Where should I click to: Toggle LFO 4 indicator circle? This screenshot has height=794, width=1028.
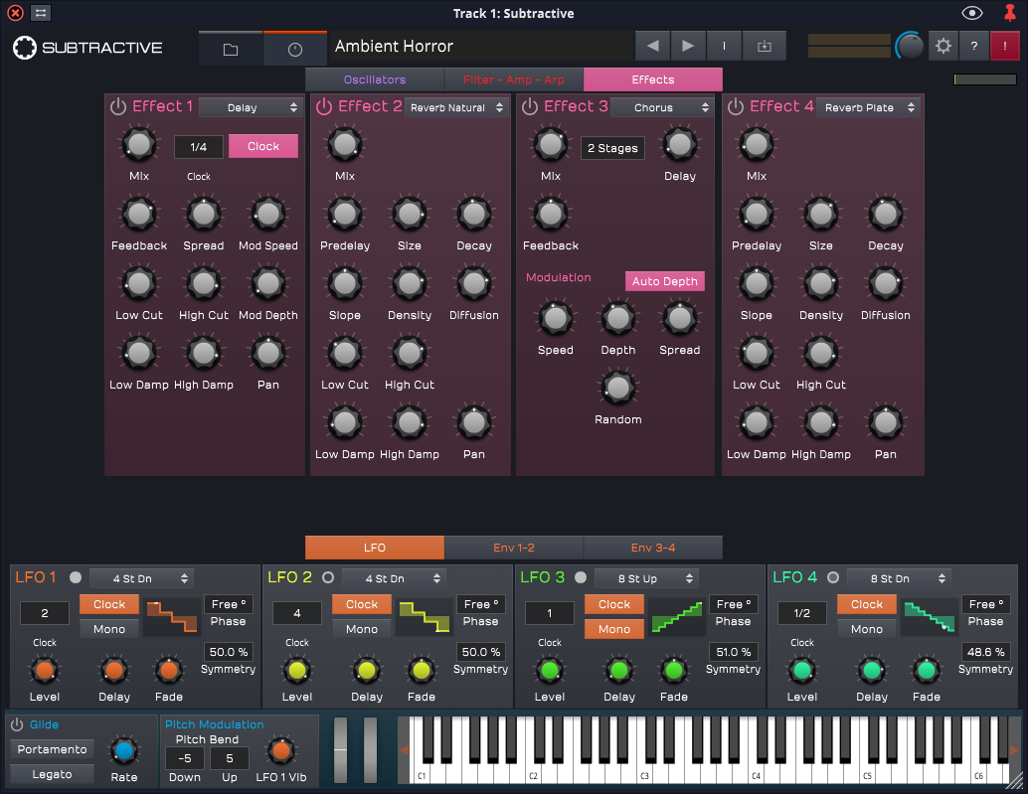832,577
